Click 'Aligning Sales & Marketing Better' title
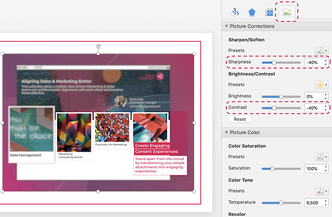The width and height of the screenshot is (332, 217). (x=56, y=81)
